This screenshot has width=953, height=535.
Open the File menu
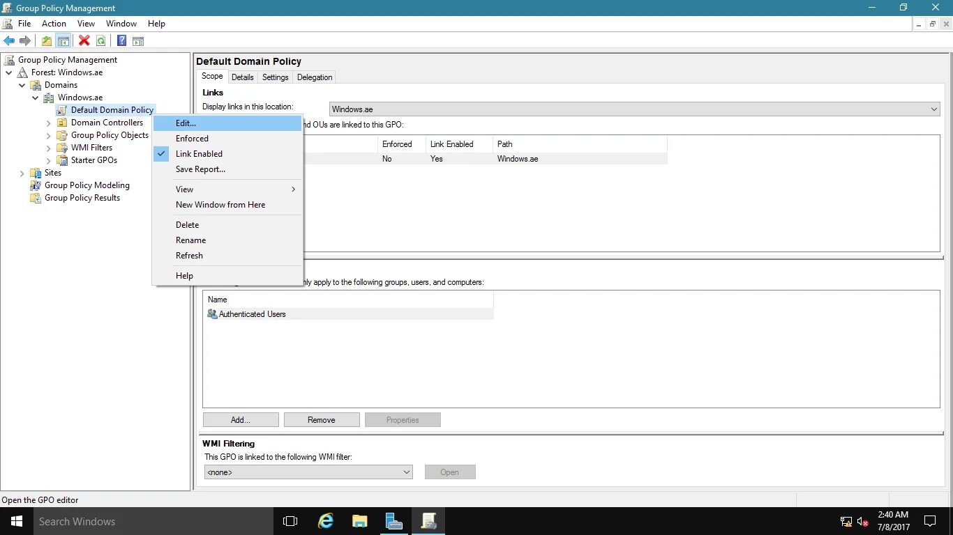pos(24,24)
